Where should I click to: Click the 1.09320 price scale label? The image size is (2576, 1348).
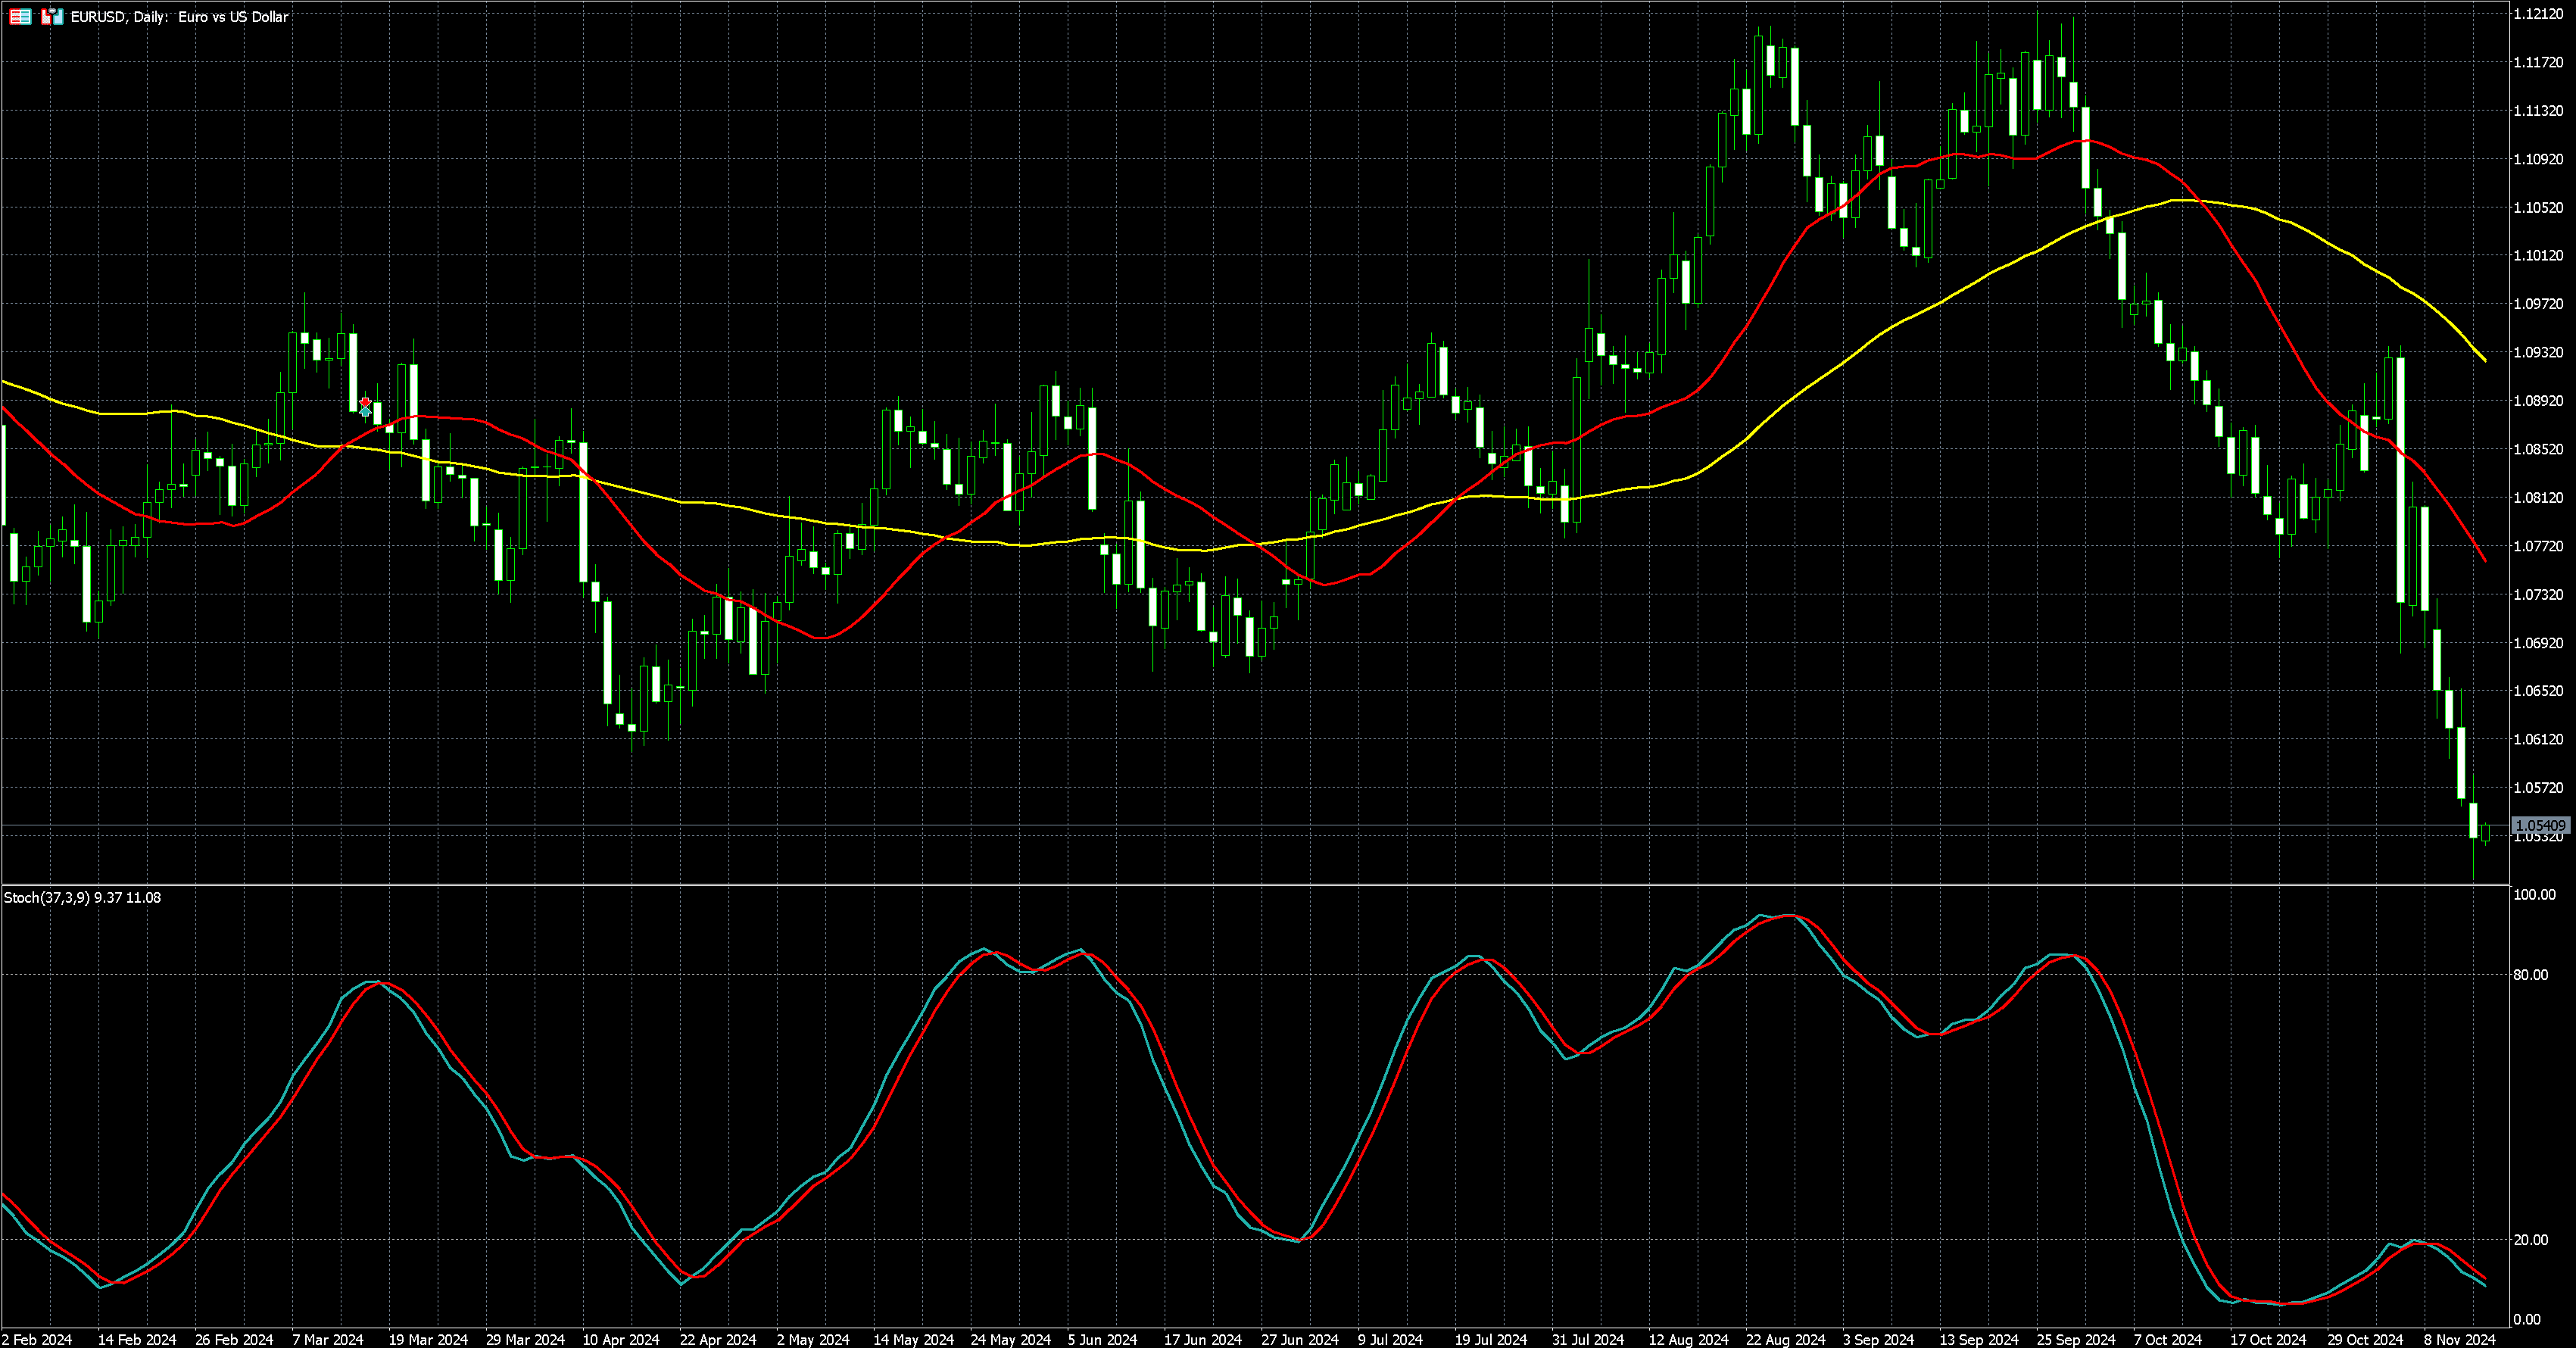2538,353
